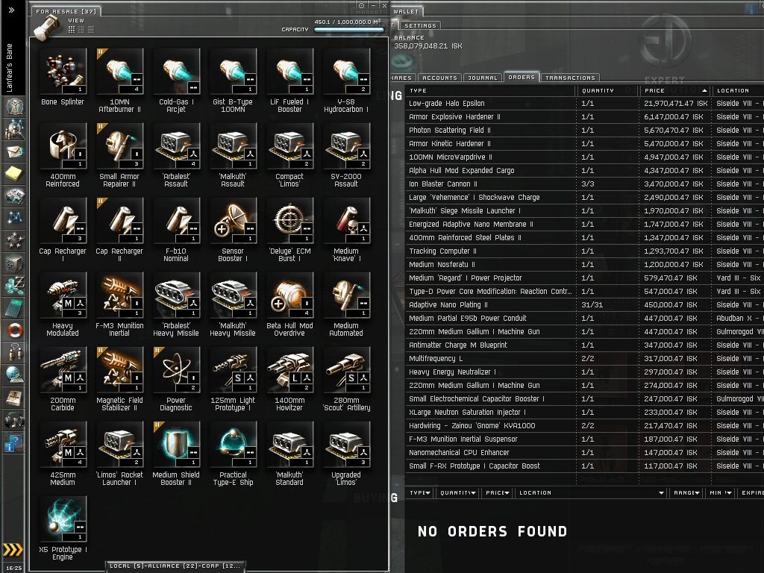Select Ion Blaster Cannon II order row
Viewport: 764px width, 573px height.
coord(584,184)
